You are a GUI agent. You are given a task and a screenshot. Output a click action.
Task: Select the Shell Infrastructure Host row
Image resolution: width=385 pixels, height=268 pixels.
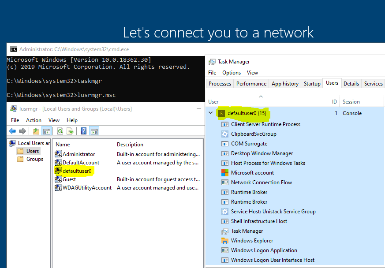pyautogui.click(x=295, y=221)
